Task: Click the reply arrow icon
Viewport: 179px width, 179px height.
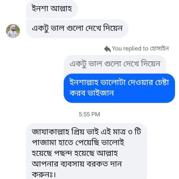Action: [x=107, y=49]
